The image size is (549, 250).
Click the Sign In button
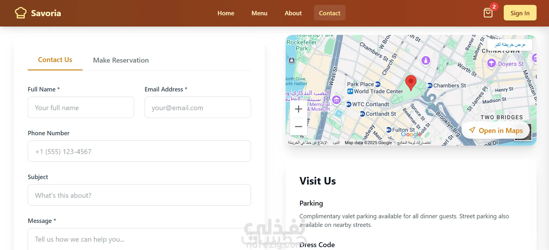pos(520,13)
